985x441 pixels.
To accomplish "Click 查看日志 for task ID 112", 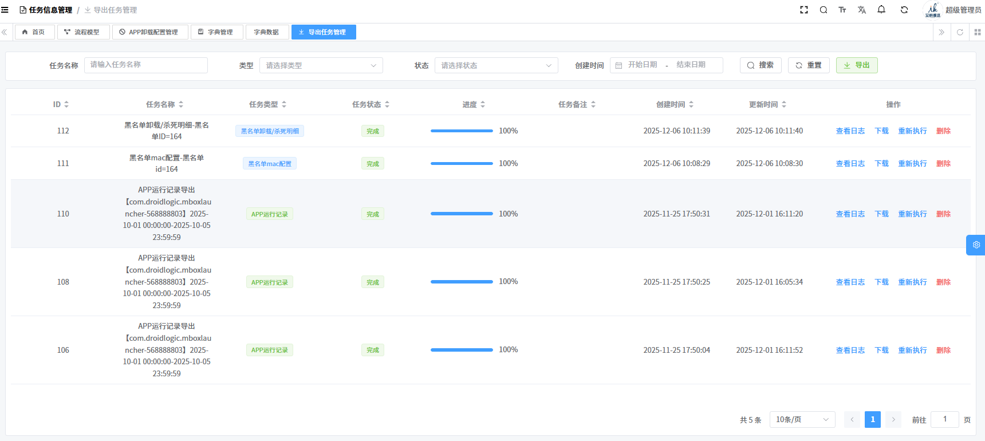I will (x=850, y=131).
